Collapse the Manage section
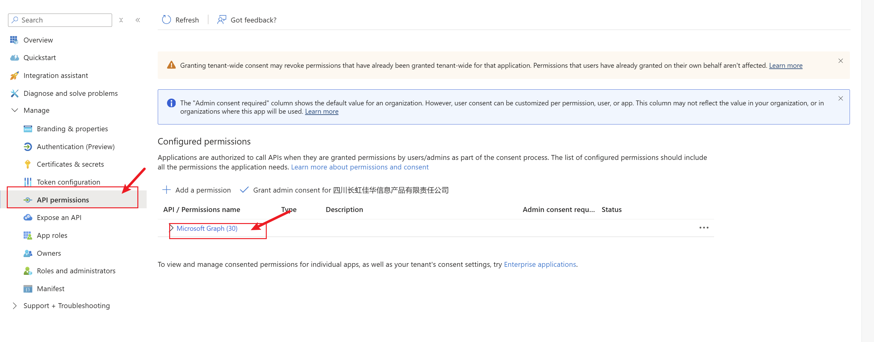 tap(15, 110)
